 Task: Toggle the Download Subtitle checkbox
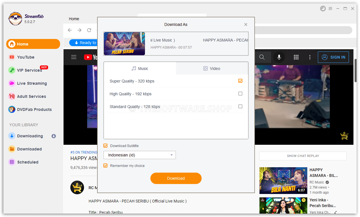(x=105, y=146)
